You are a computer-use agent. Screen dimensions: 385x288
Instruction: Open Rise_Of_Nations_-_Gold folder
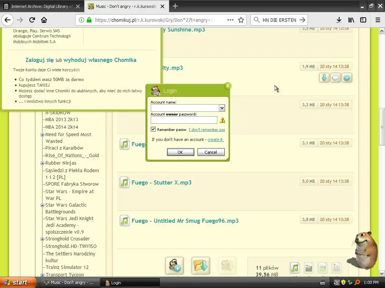[x=72, y=156]
